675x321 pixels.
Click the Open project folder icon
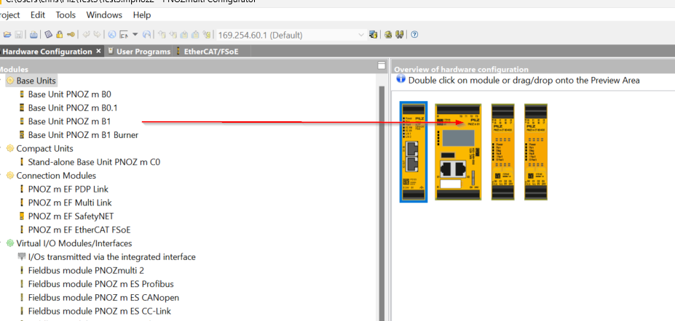(7, 35)
